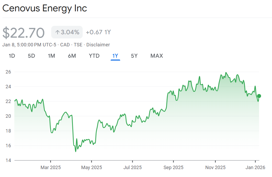
Task: Click the May 2025 axis label
Action: (x=92, y=168)
